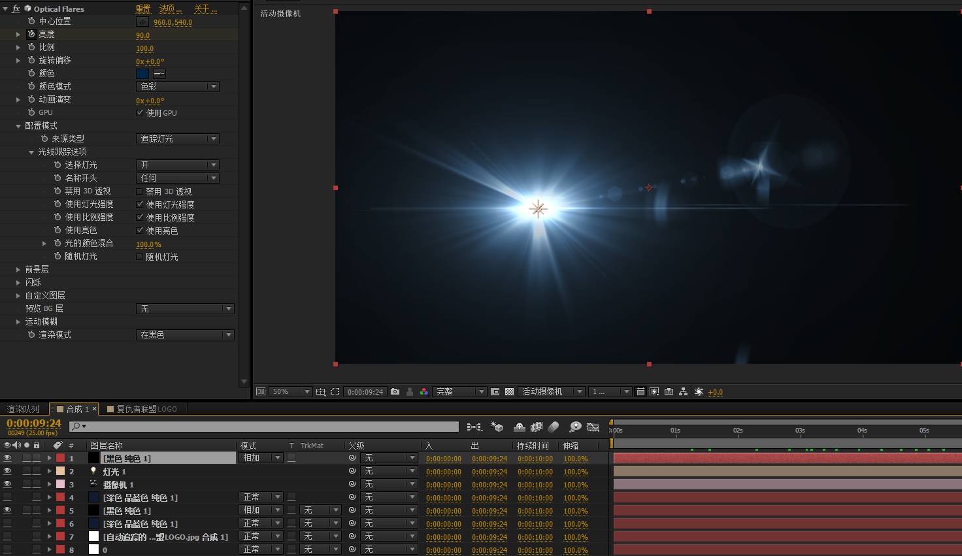Toggle the 旋转偏移 stopwatch icon
Screen dimensions: 962x556
click(31, 60)
